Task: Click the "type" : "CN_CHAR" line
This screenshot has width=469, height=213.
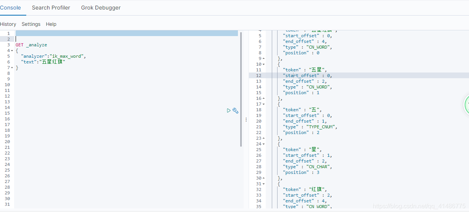Action: tap(308, 167)
